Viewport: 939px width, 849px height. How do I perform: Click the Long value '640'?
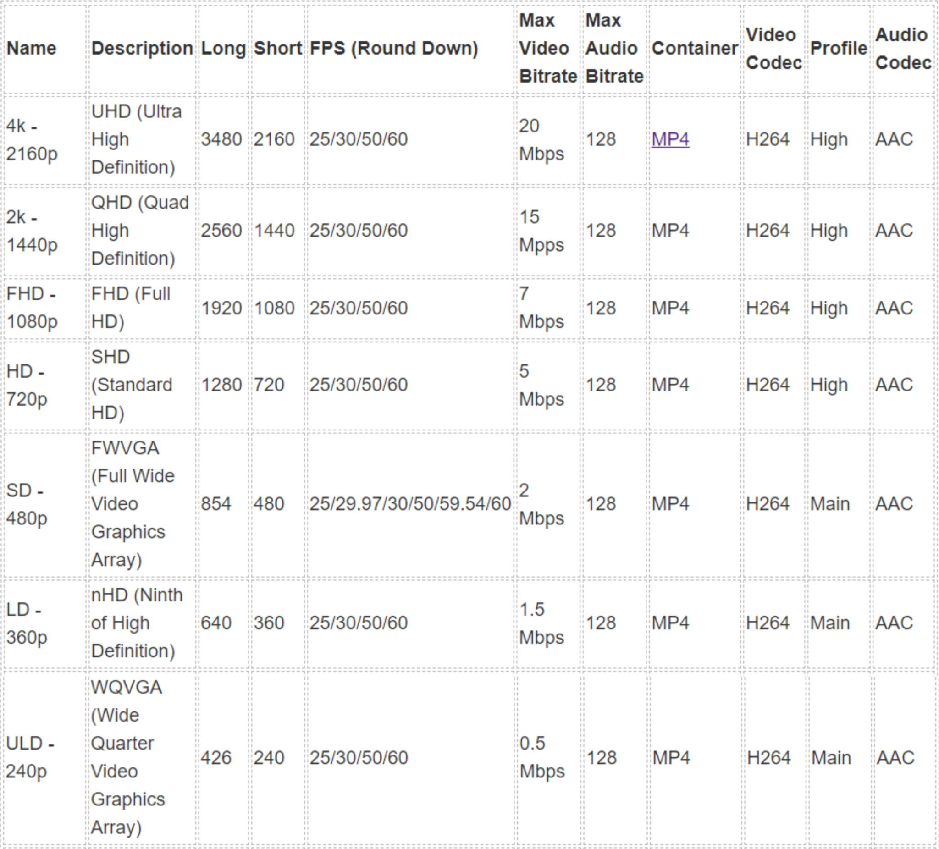pyautogui.click(x=215, y=623)
